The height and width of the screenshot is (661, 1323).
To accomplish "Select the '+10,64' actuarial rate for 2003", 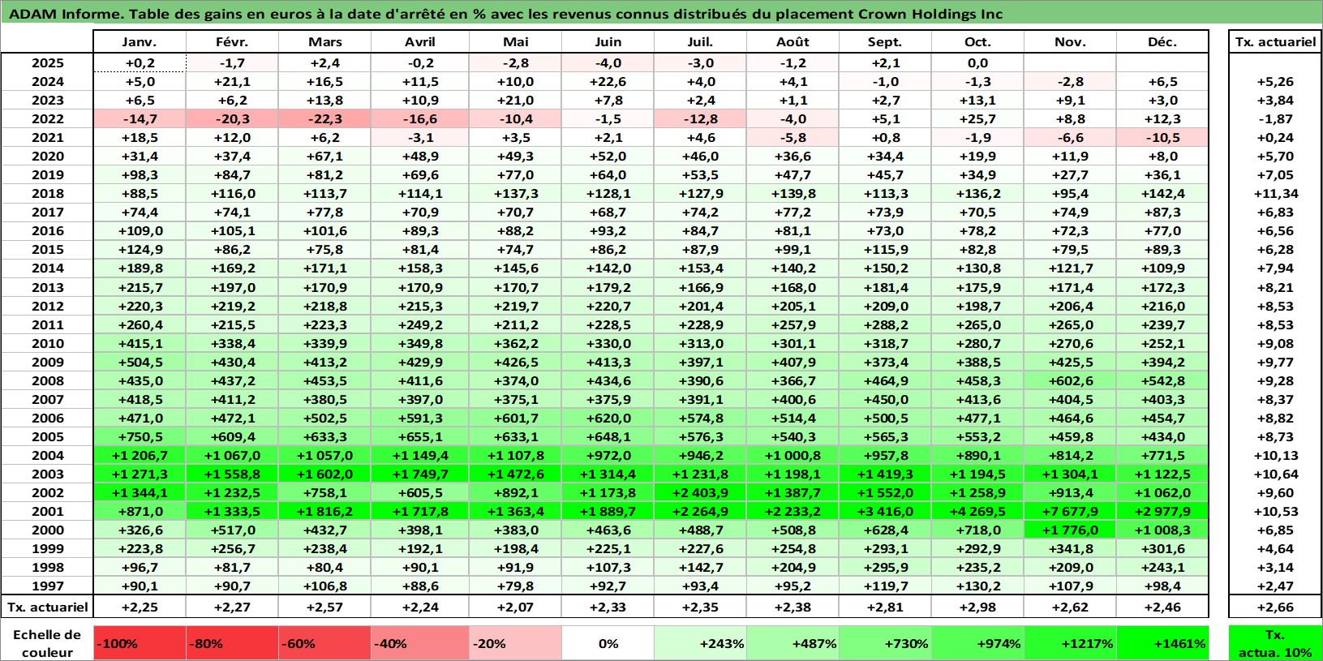I will click(x=1275, y=474).
